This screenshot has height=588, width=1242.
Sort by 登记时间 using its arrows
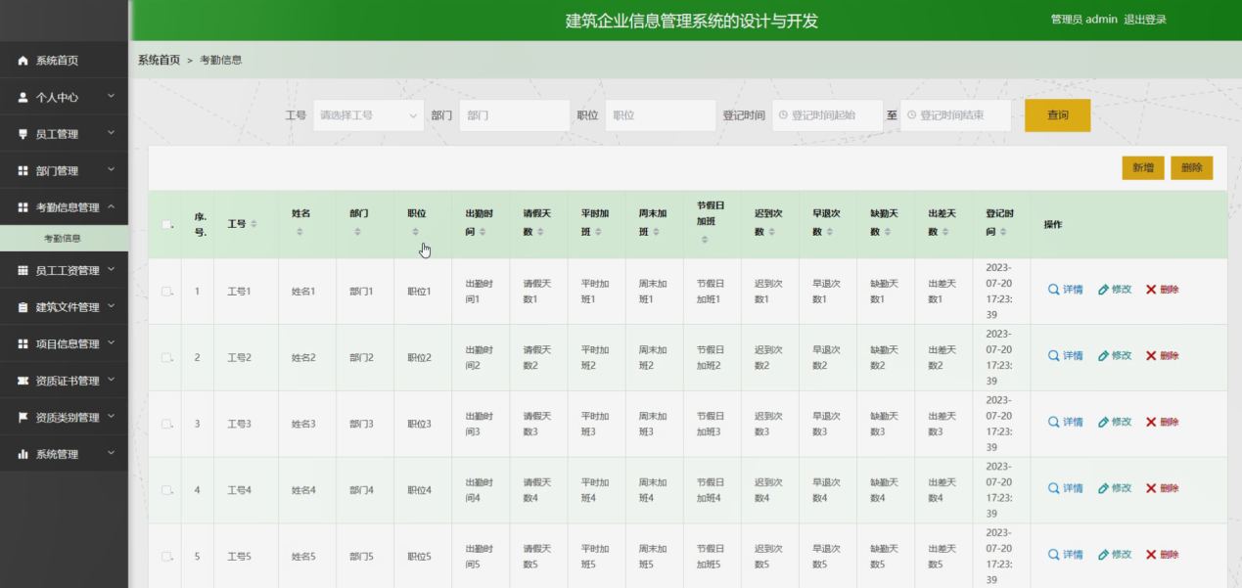coord(1003,232)
